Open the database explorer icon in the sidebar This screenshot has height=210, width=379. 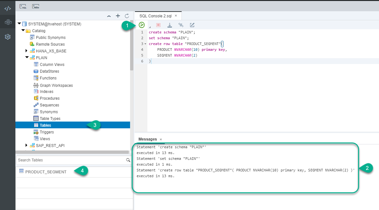(8, 22)
